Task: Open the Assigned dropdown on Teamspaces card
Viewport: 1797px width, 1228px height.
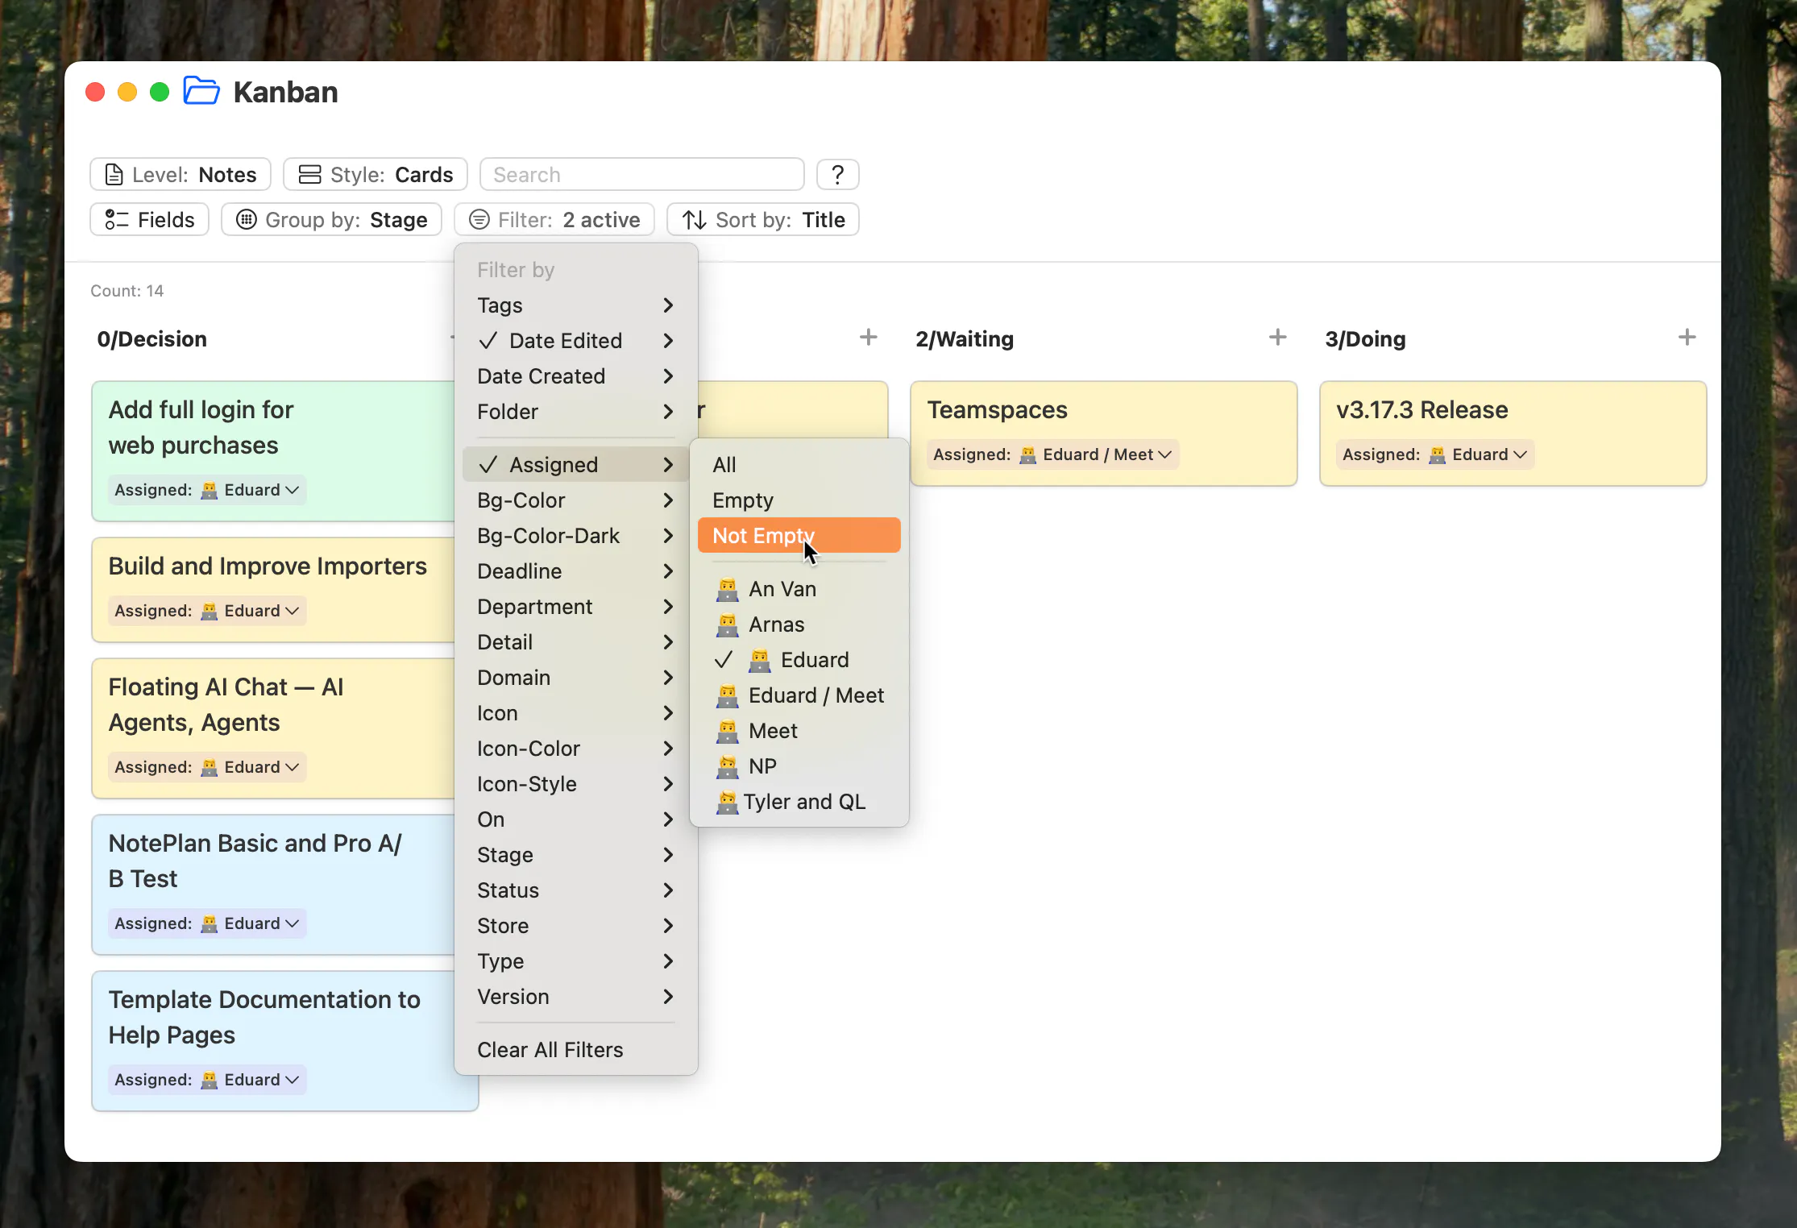Action: [1052, 454]
